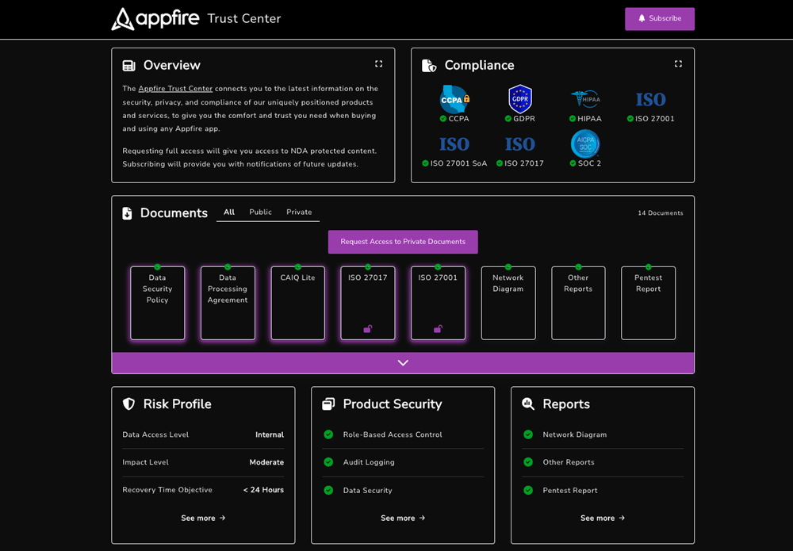Click the green check beside Data Security
Screen dimensions: 793x551
point(329,490)
